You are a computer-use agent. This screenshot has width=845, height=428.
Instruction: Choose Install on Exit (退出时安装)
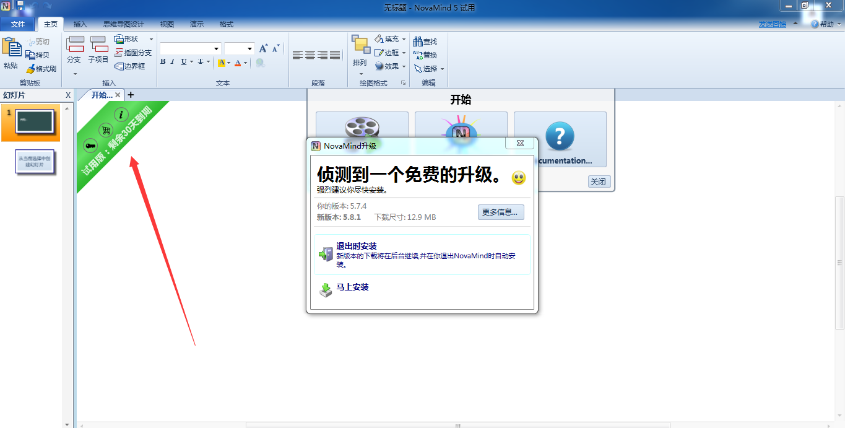coord(422,255)
